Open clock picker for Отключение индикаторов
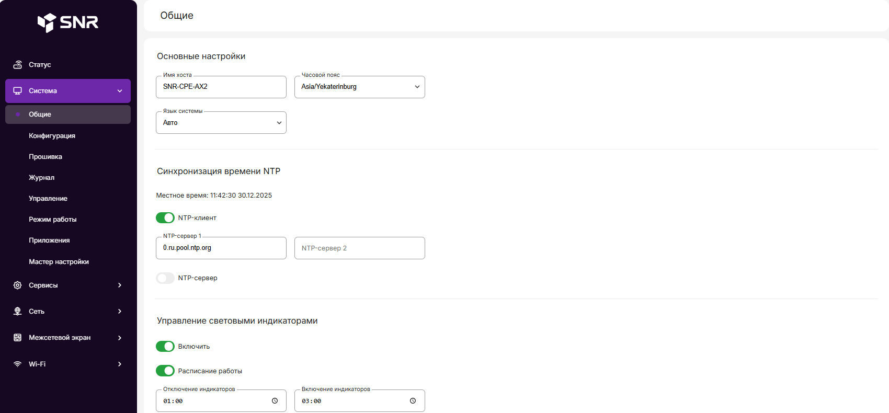The height and width of the screenshot is (413, 889). click(275, 401)
